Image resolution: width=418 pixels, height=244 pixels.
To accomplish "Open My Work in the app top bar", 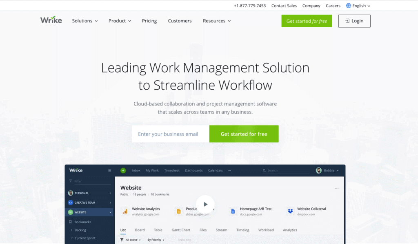I will [x=152, y=171].
